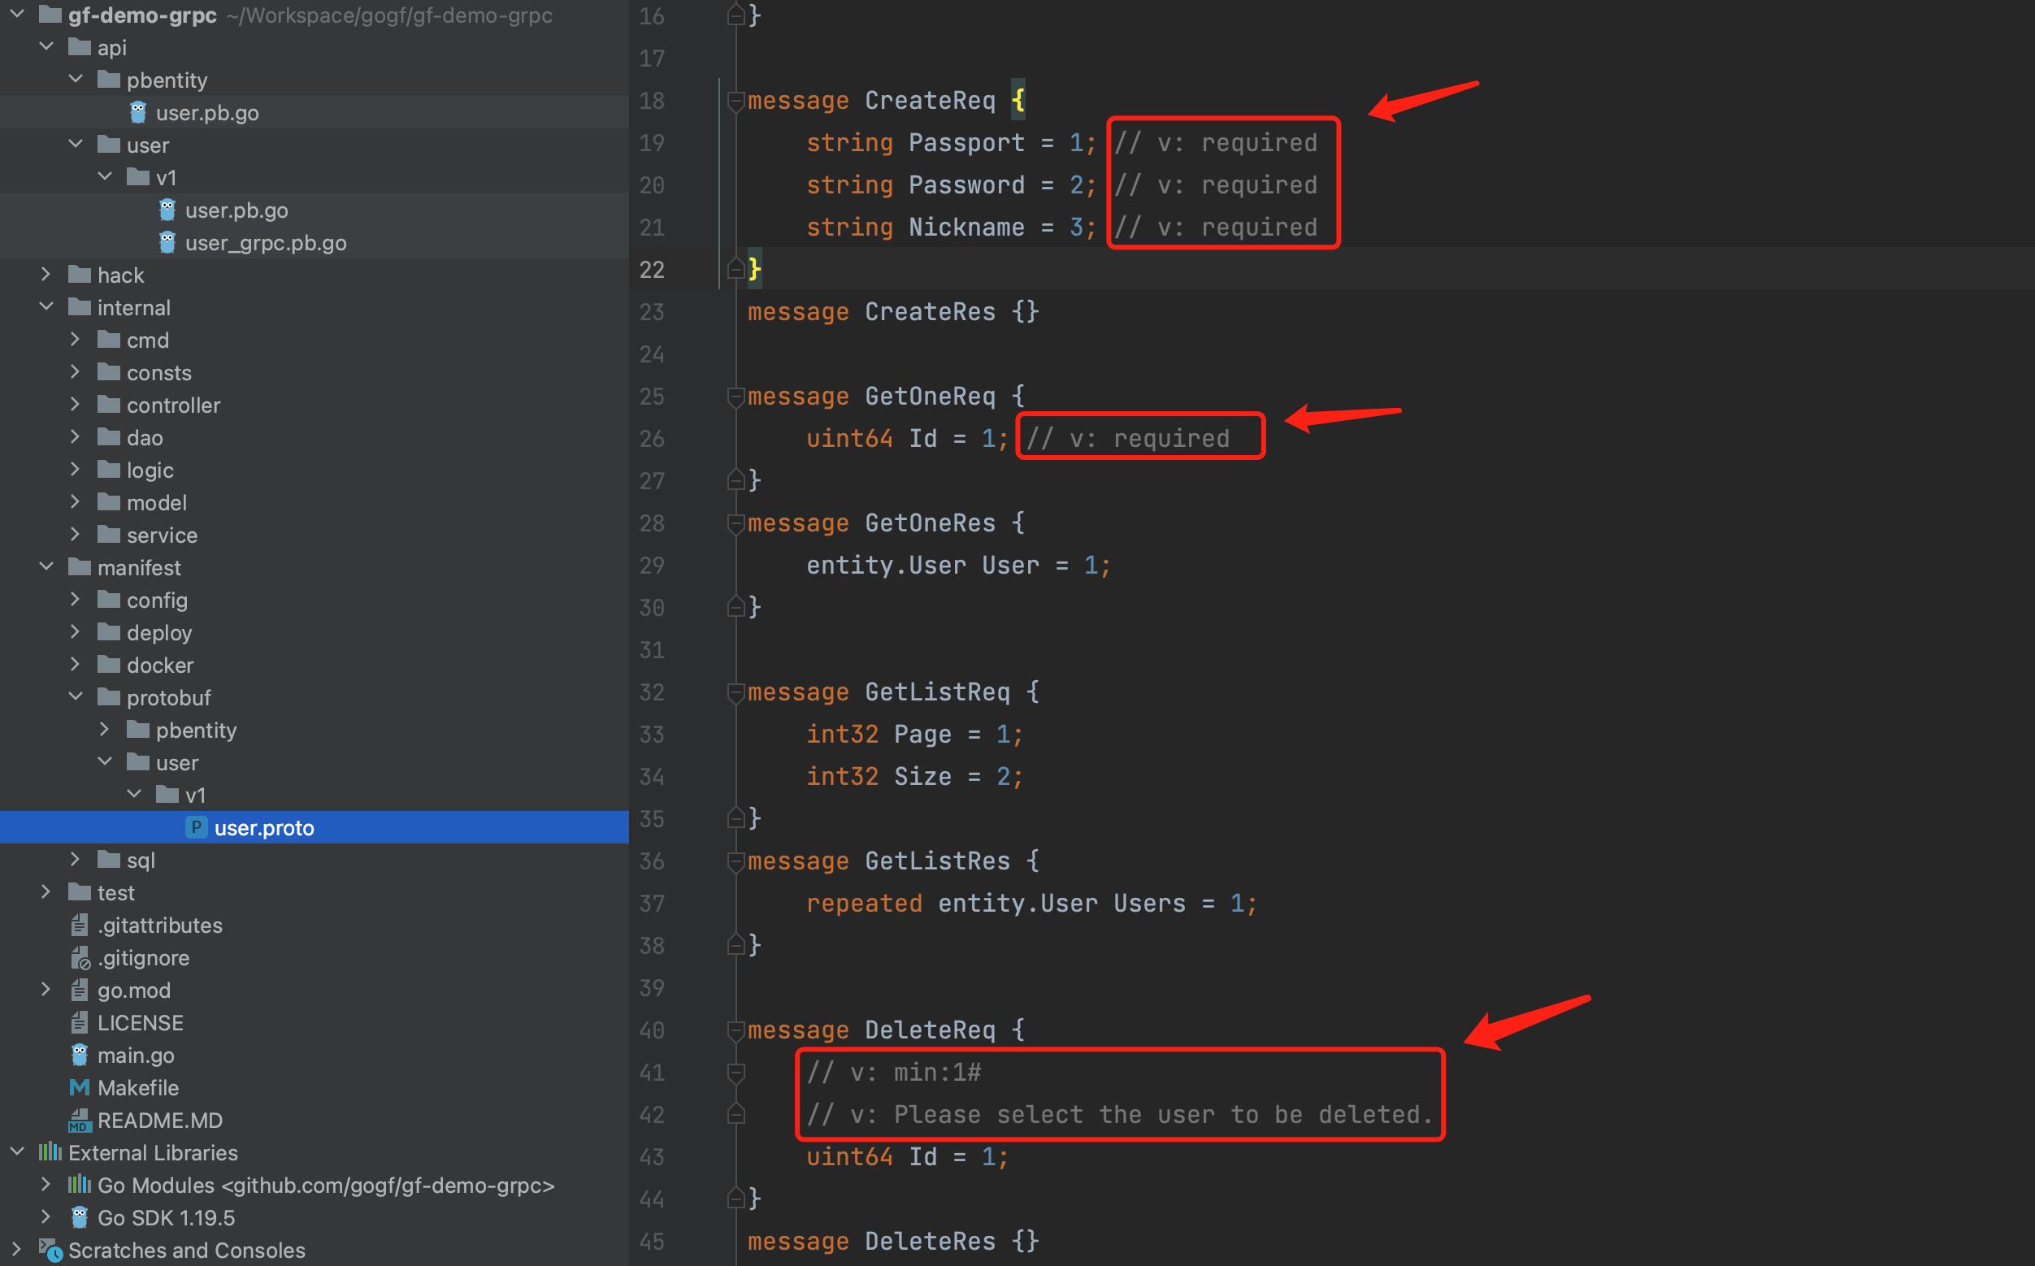Click the README.MD markdown file icon
This screenshot has width=2035, height=1266.
[80, 1121]
